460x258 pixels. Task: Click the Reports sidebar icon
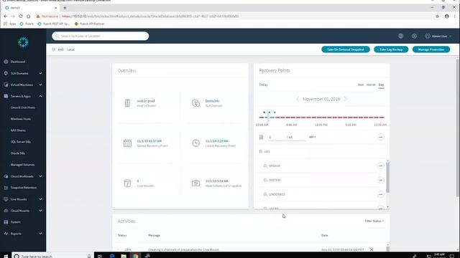[6, 234]
